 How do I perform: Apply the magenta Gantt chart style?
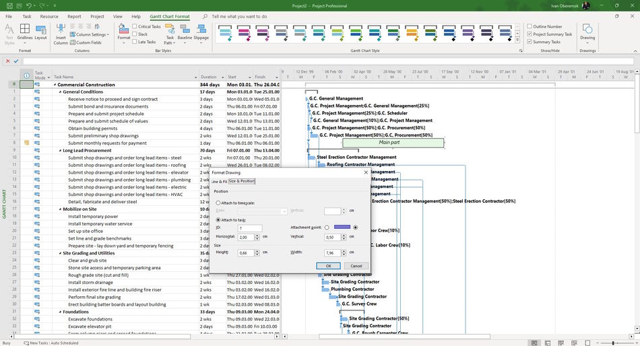(244, 33)
